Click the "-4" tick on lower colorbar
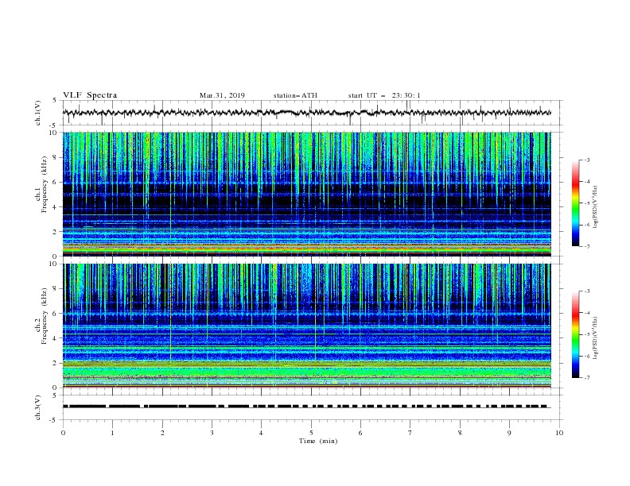Screen dimensions: 630x486 [586, 313]
